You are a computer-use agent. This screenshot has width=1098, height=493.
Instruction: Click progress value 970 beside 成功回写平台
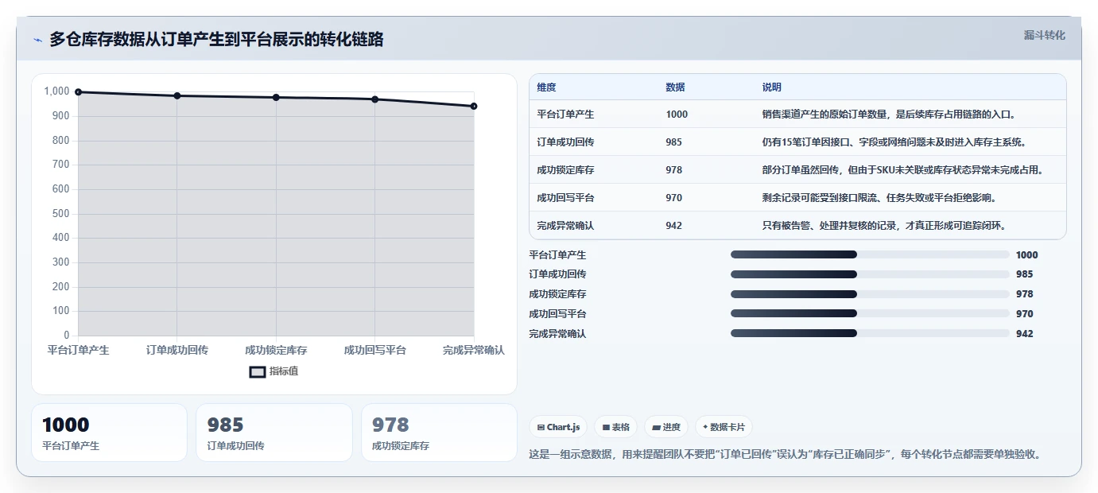1025,314
